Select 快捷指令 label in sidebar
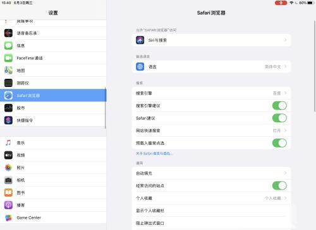The width and height of the screenshot is (316, 230). (x=25, y=120)
